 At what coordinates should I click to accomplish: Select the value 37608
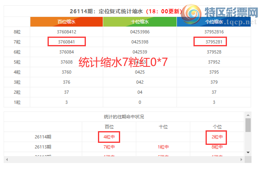point(67,62)
